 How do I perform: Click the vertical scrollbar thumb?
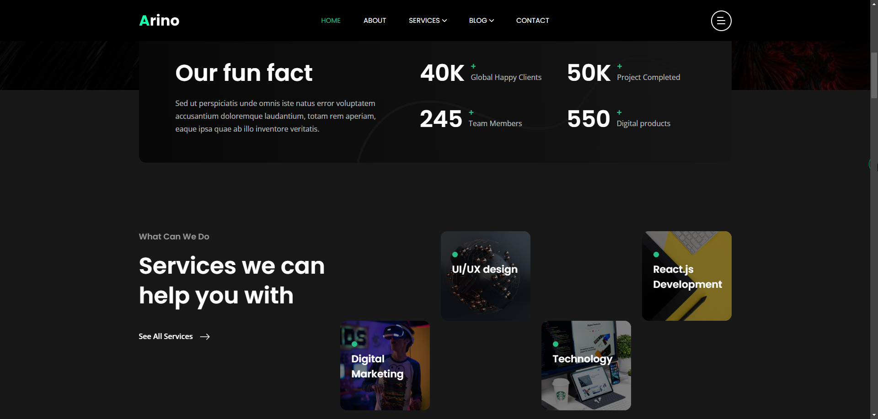pos(874,75)
